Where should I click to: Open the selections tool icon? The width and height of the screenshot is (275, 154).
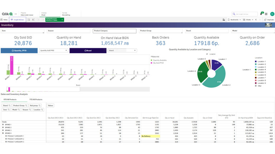tap(33, 20)
